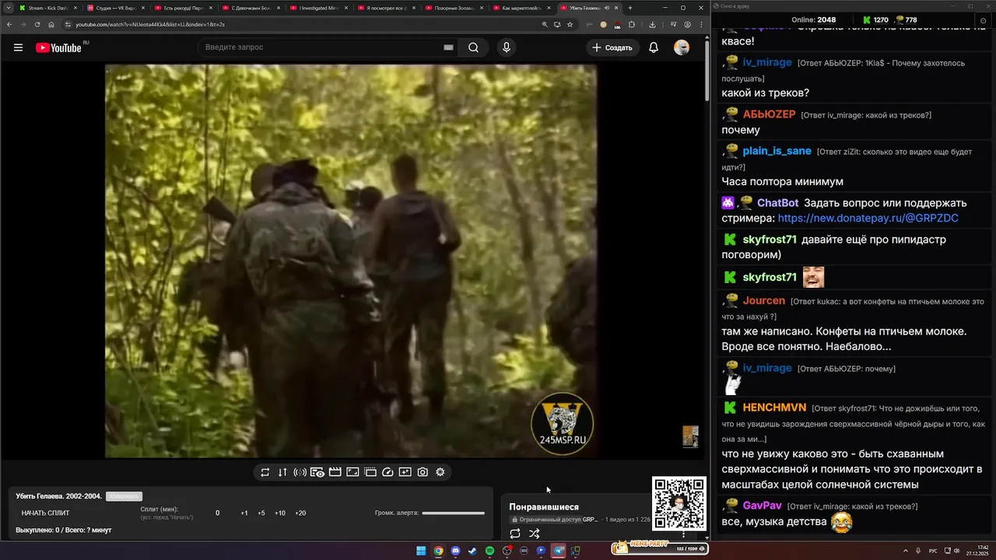
Task: Take a screenshot with camera icon
Action: point(423,472)
